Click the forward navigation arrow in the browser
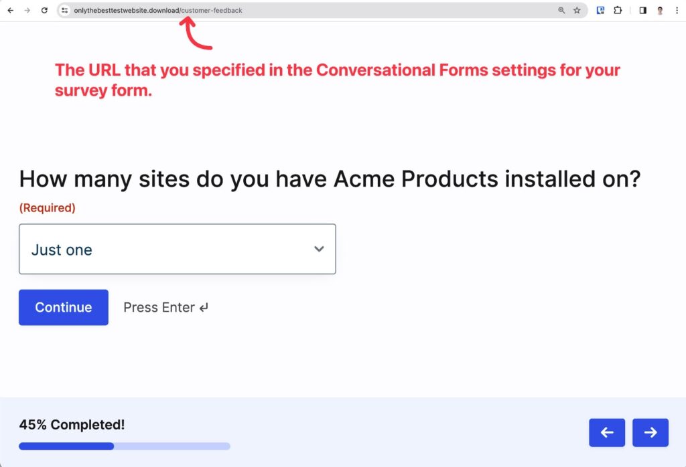Screen dimensions: 686x467 pos(27,11)
